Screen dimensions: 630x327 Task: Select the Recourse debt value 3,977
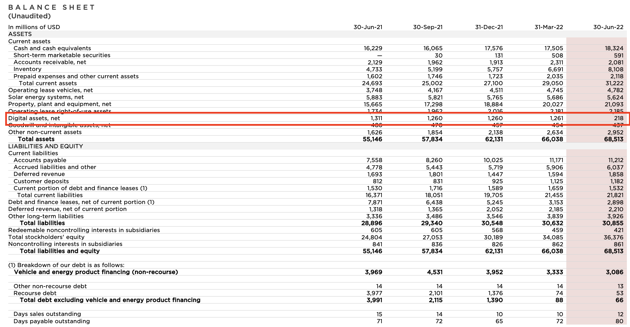coord(374,293)
